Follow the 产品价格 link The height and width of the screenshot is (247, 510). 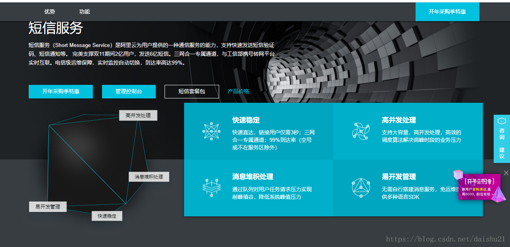(x=238, y=91)
